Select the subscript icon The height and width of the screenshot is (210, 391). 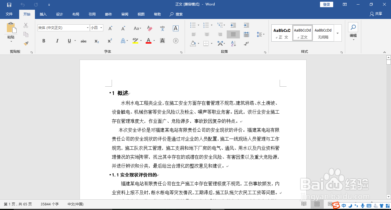tap(96, 41)
